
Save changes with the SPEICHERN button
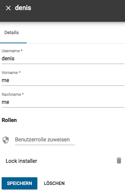click(20, 183)
